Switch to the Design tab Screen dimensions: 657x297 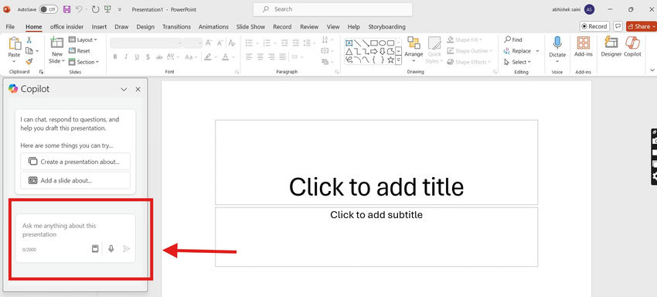click(x=145, y=26)
